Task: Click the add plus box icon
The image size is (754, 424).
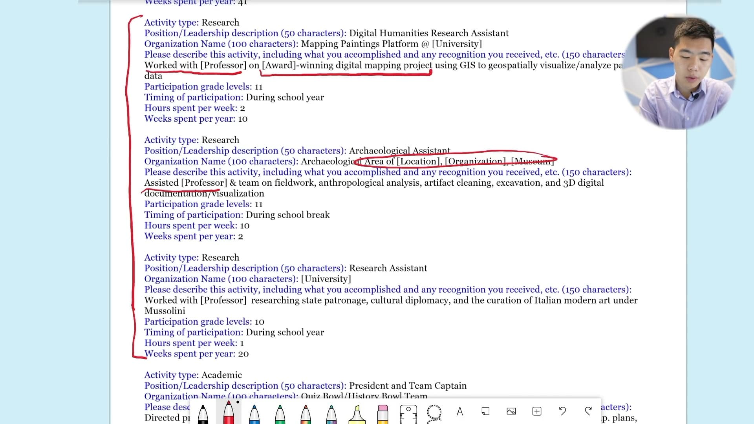Action: pos(537,411)
